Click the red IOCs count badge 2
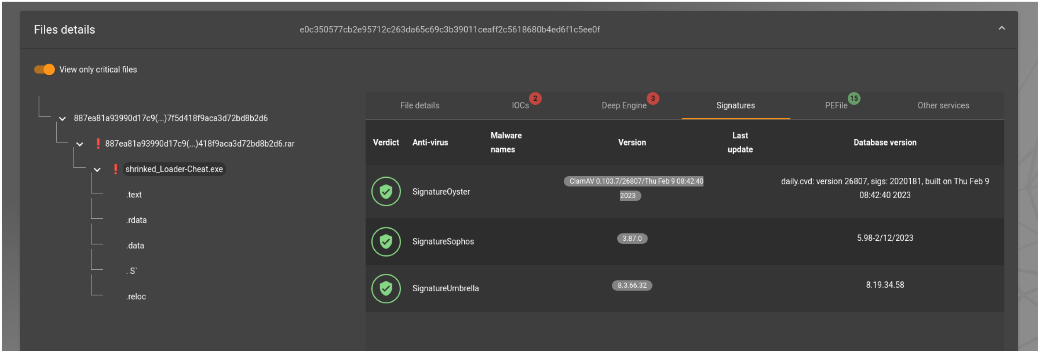1038x351 pixels. coord(535,98)
